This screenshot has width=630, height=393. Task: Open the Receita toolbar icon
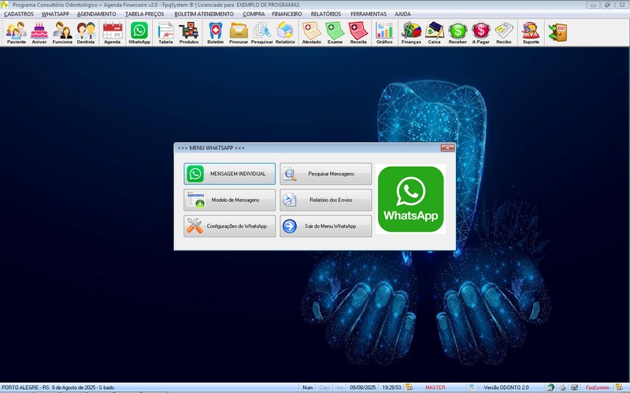click(358, 32)
